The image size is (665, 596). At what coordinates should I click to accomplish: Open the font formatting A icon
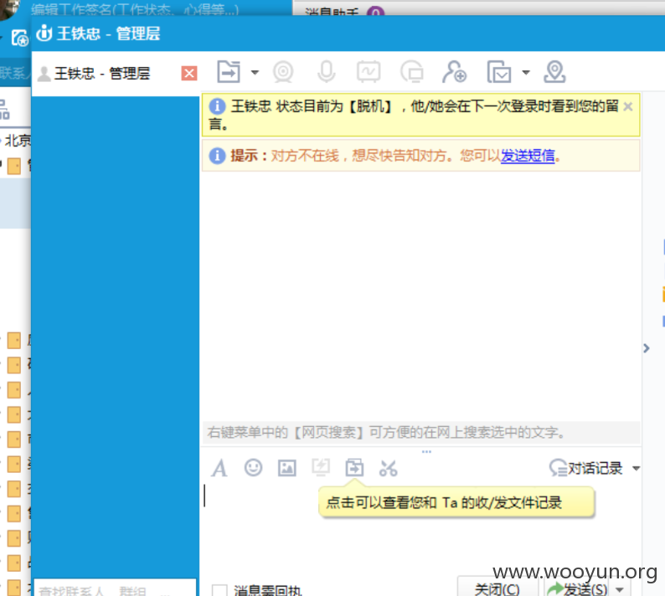coord(219,469)
